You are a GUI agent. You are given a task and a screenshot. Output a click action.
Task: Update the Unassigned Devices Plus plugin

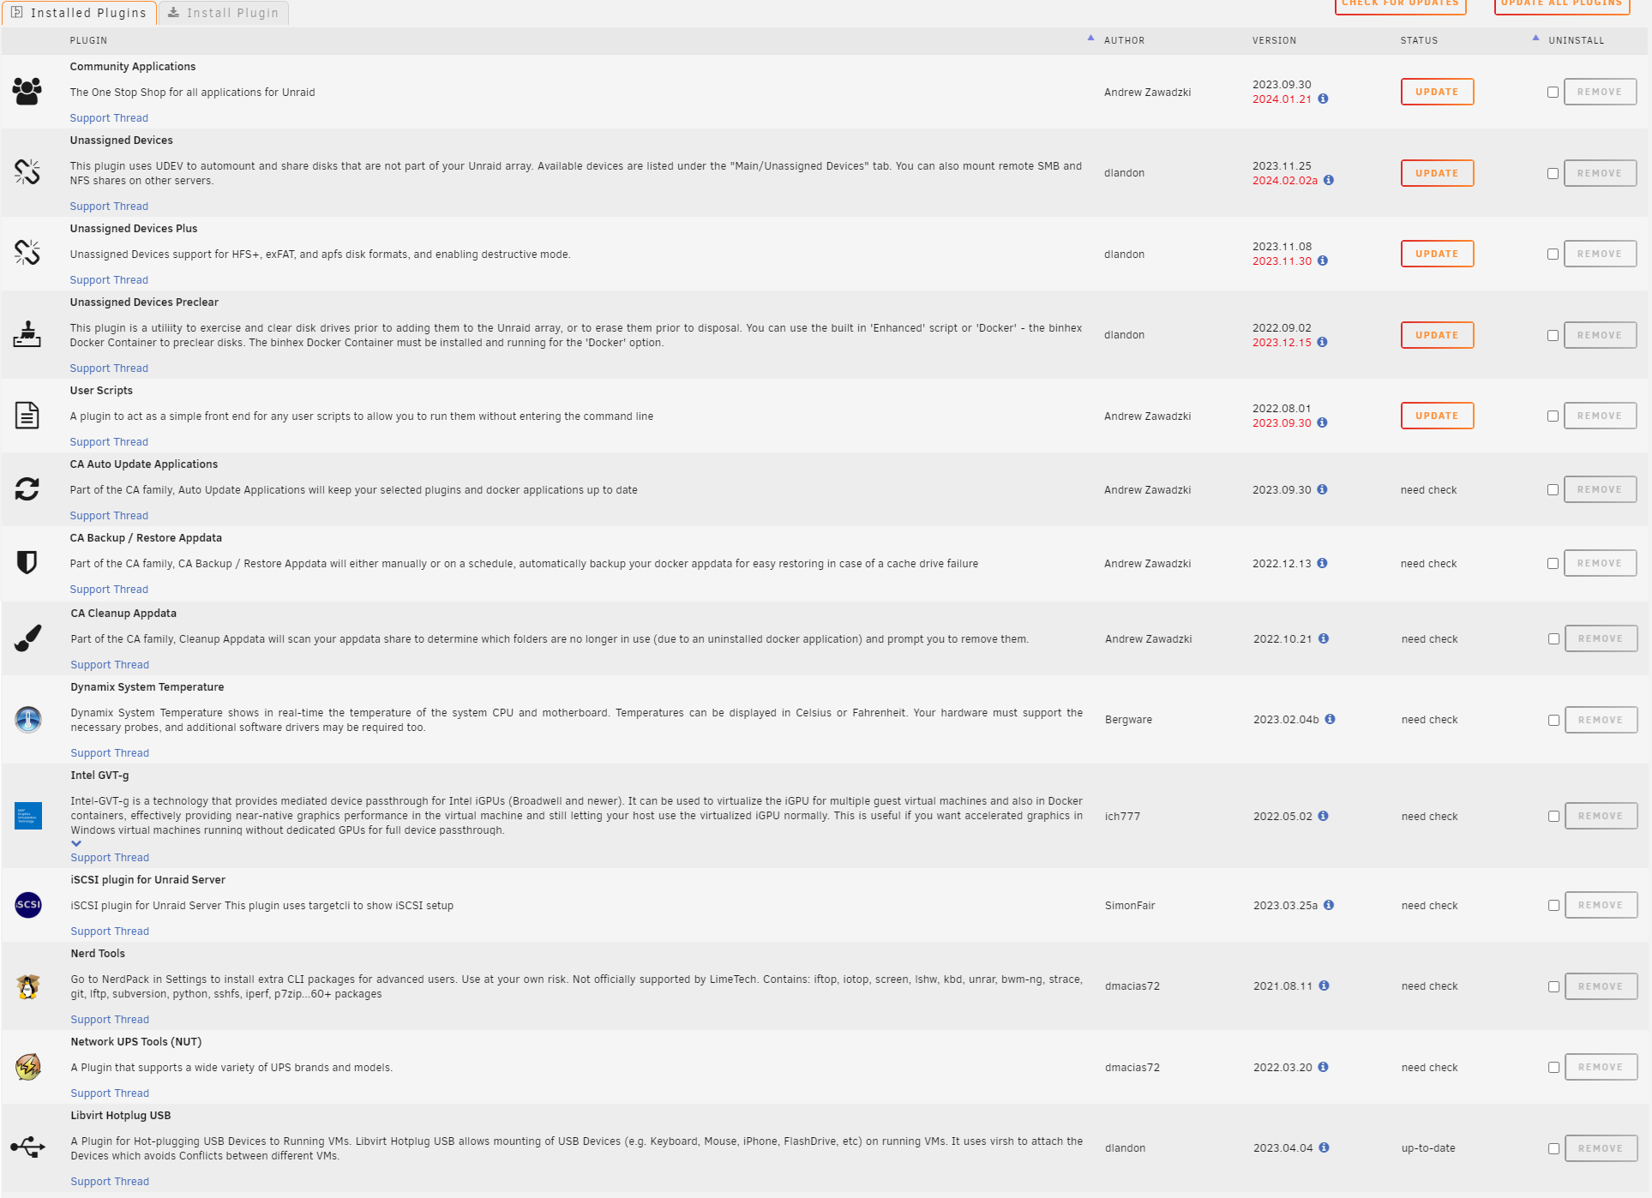click(x=1437, y=254)
